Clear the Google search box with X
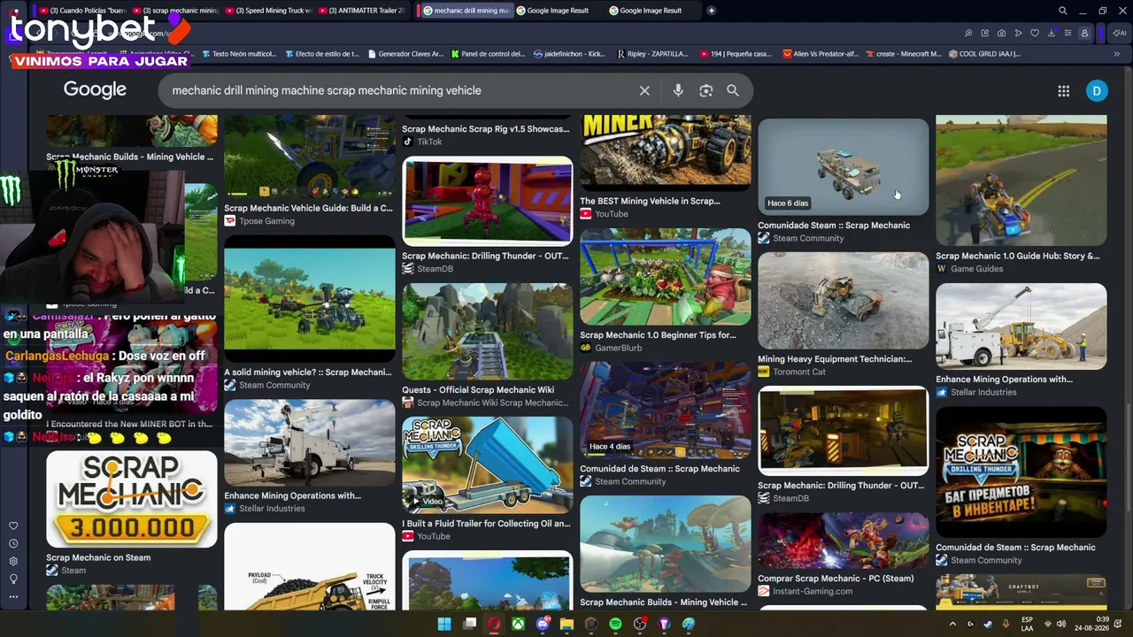1133x637 pixels. tap(644, 90)
